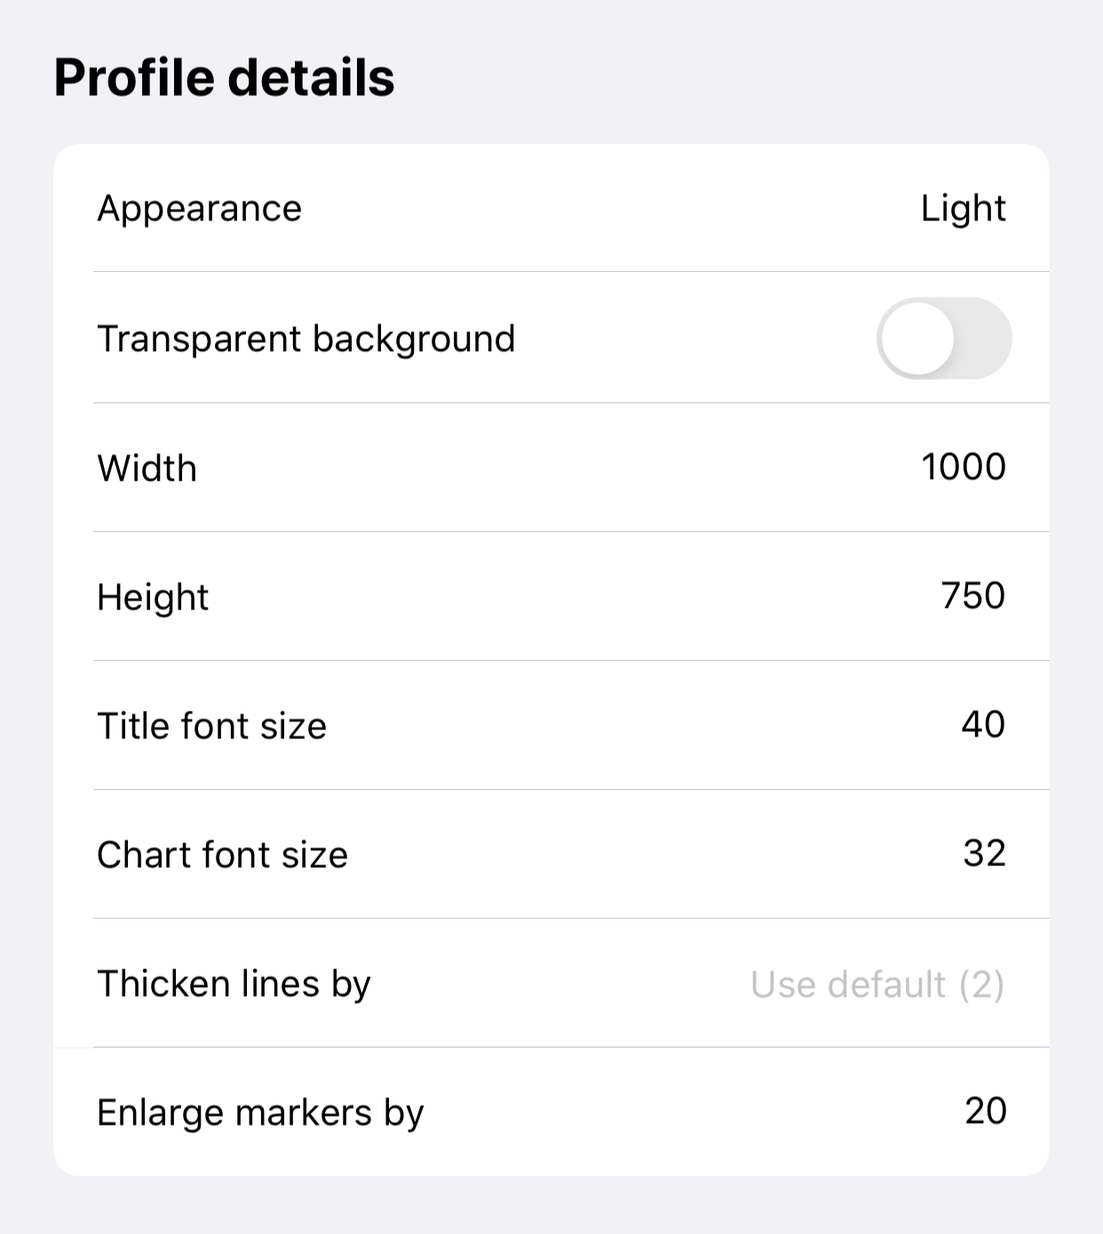This screenshot has width=1103, height=1234.
Task: Click the Profile details heading
Action: 224,77
